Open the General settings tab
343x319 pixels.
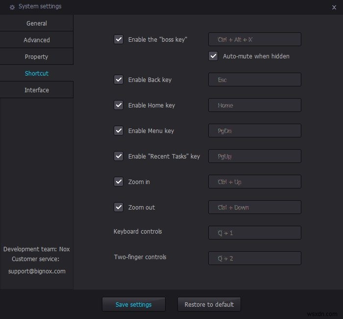[x=37, y=23]
